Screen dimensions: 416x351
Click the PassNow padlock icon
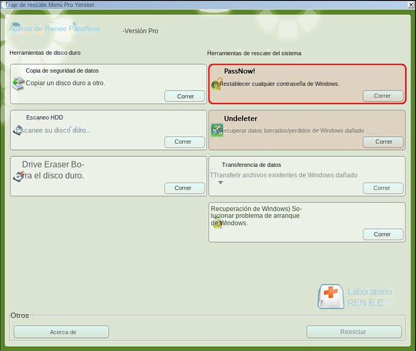click(x=217, y=84)
